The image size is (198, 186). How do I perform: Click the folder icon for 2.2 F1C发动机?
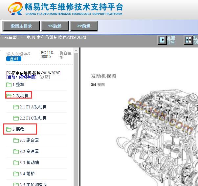click(x=16, y=118)
